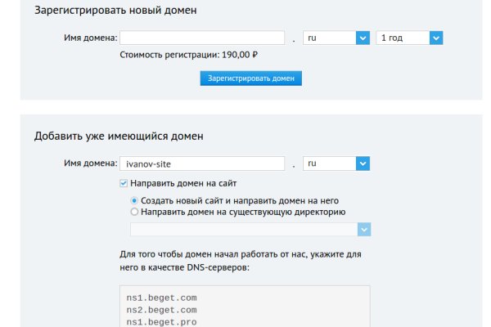
Task: Expand the '1 год' registration period dropdown
Action: [409, 38]
